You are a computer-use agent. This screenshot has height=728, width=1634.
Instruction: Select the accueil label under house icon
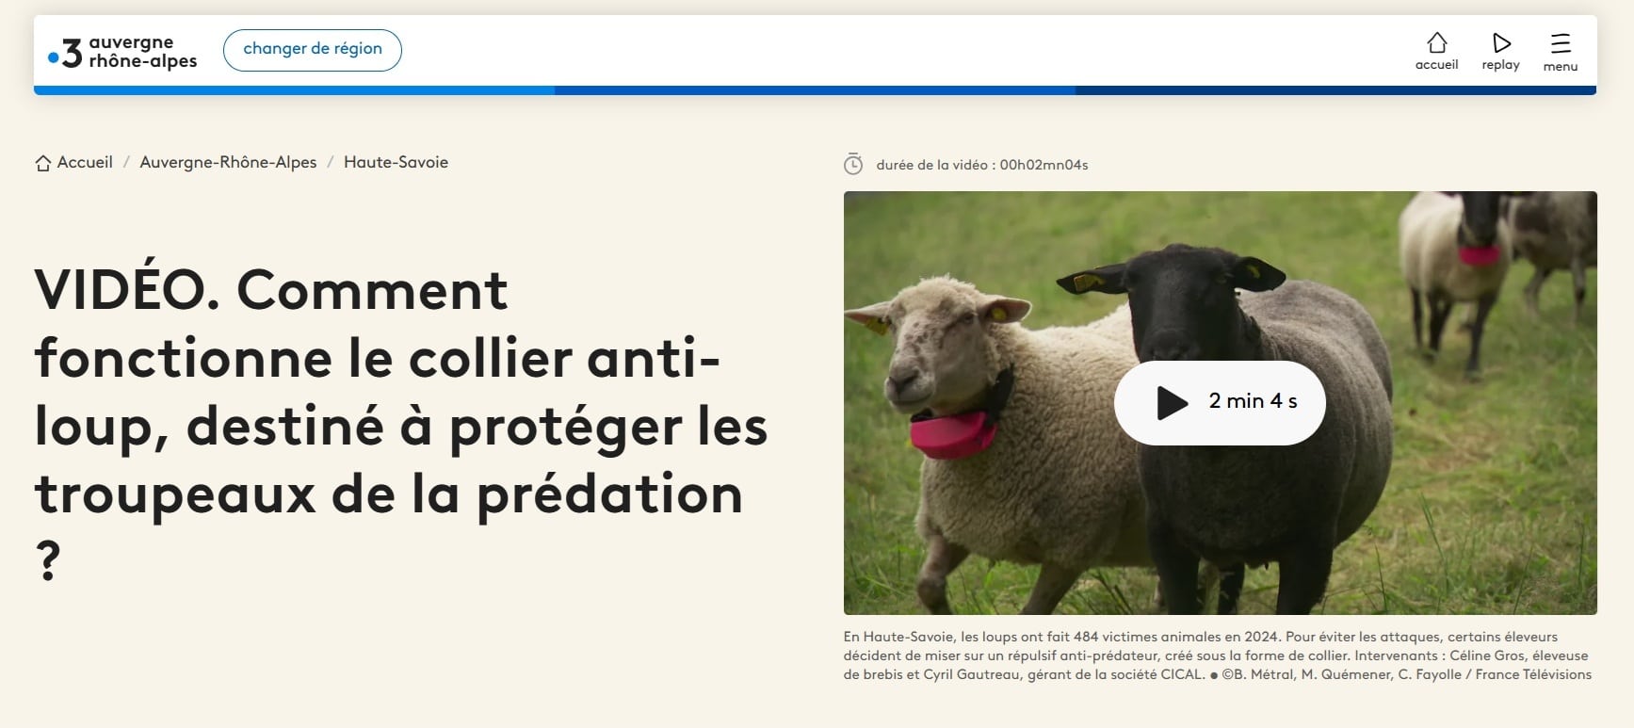pos(1436,65)
